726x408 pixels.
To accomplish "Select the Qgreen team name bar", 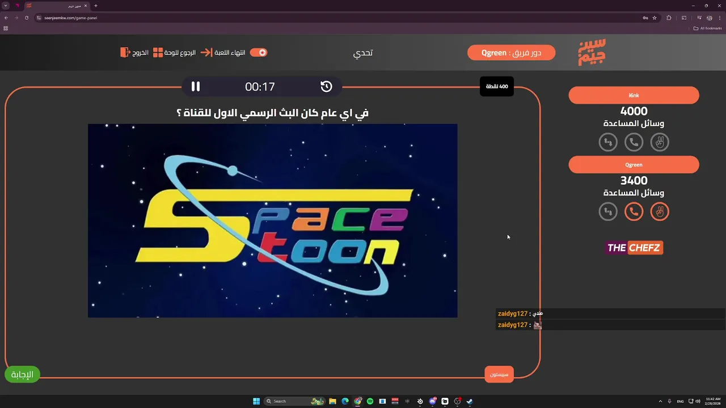I will [x=634, y=165].
